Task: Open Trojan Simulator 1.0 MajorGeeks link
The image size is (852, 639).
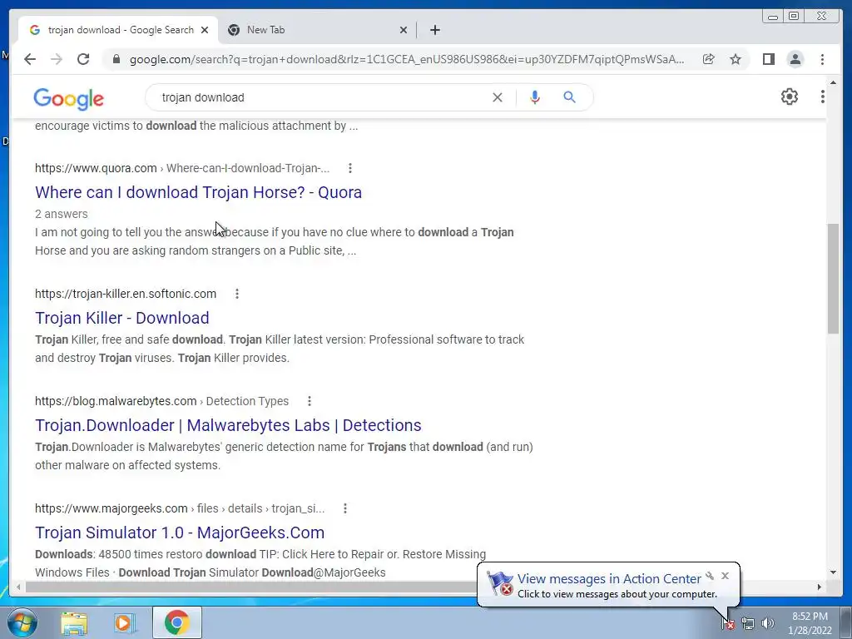Action: (x=180, y=532)
